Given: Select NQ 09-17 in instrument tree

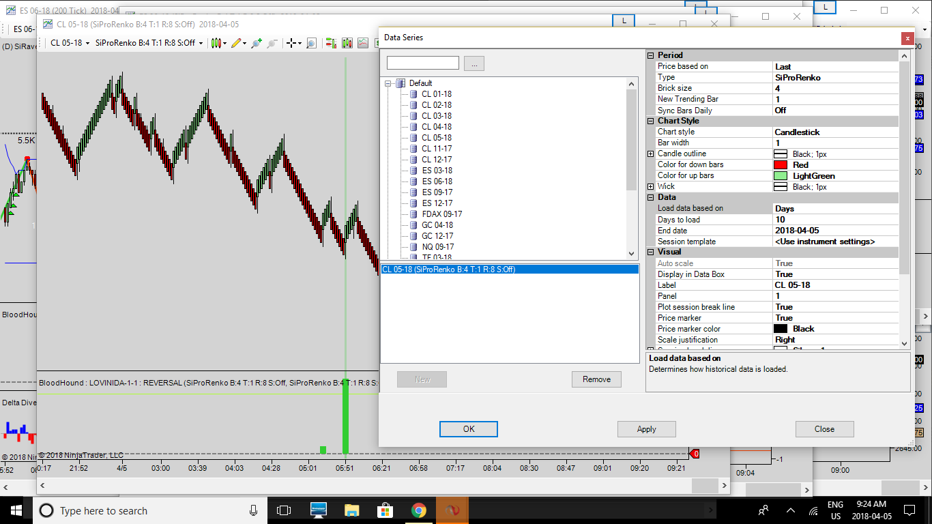Looking at the screenshot, I should (x=437, y=247).
